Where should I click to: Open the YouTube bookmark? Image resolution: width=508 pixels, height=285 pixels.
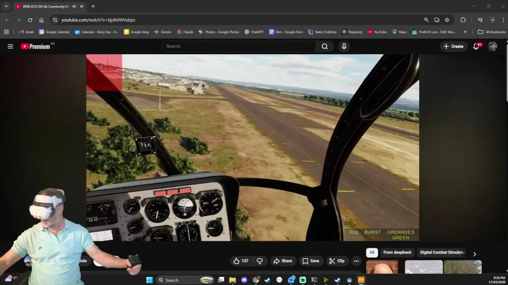[x=377, y=32]
